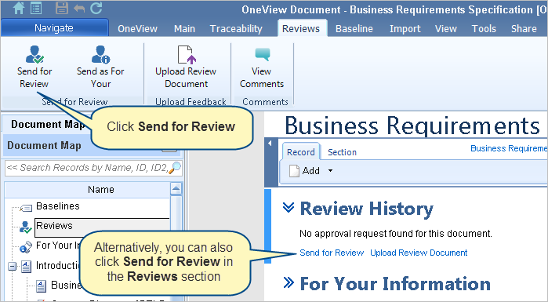This screenshot has height=302, width=548.
Task: Click the Home icon in title bar
Action: click(19, 8)
